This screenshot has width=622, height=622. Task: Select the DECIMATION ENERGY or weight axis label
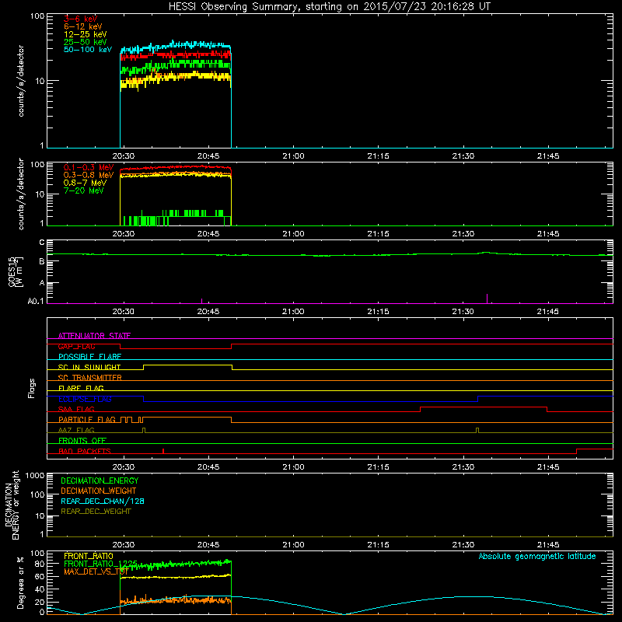pyautogui.click(x=12, y=505)
